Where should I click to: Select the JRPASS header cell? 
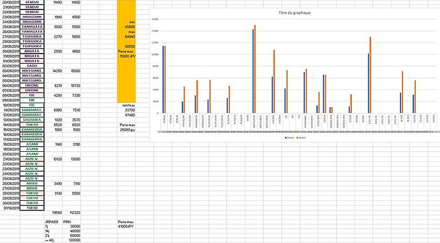click(54, 222)
